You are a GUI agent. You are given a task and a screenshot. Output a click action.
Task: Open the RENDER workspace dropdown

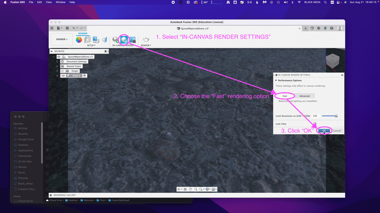(x=62, y=39)
